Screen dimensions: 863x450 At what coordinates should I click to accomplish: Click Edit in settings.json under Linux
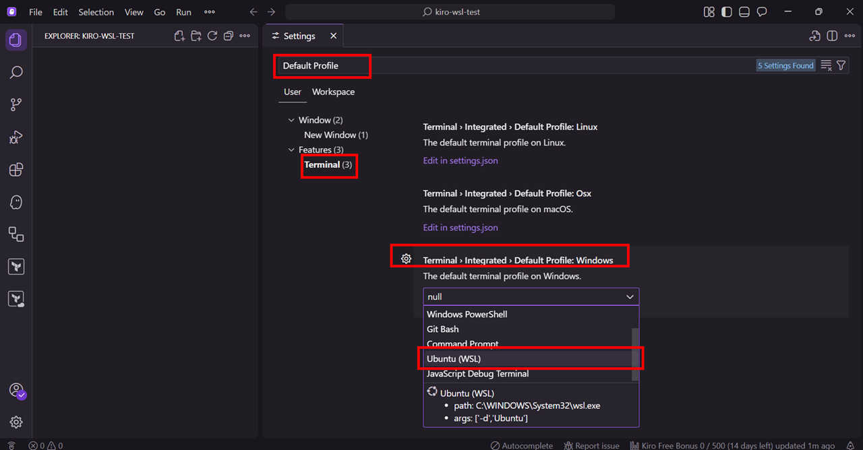click(460, 161)
